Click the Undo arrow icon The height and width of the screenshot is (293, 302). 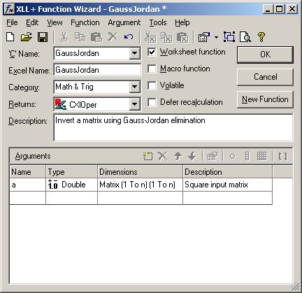129,37
